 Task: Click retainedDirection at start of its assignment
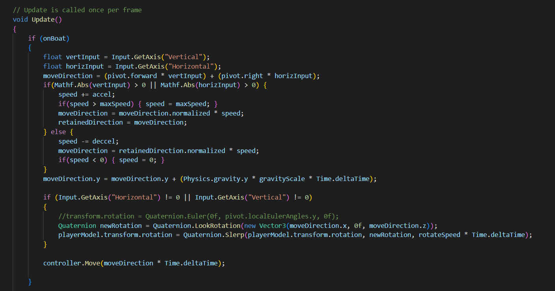click(91, 122)
